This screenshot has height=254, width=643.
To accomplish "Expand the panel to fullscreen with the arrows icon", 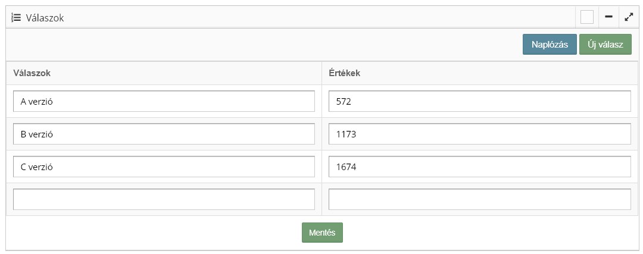I will [628, 17].
